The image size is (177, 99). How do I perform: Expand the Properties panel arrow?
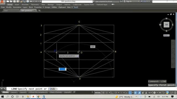coord(43,7)
